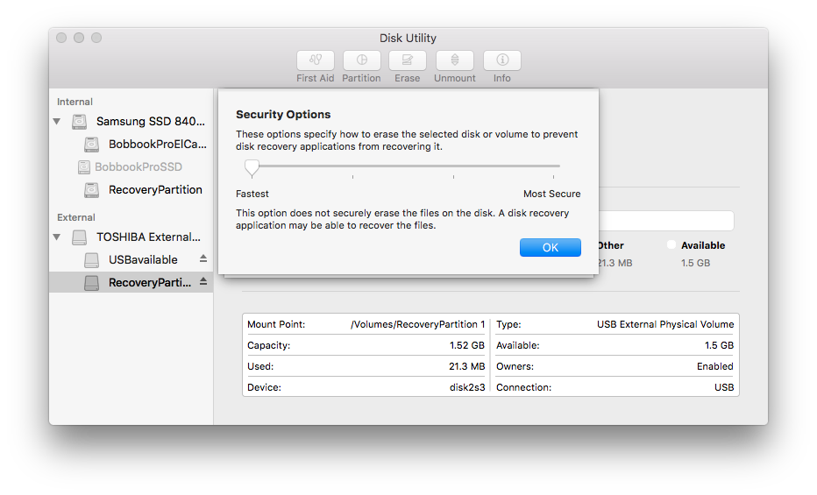The image size is (817, 495).
Task: Select the Erase toolbar icon
Action: 408,60
